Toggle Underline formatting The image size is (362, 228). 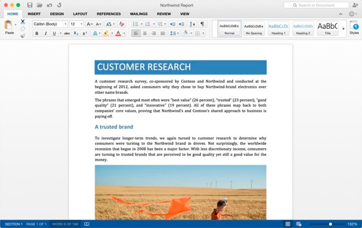[x=54, y=34]
